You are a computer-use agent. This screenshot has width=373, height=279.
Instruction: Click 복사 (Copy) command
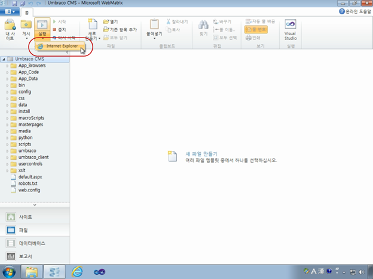173,30
